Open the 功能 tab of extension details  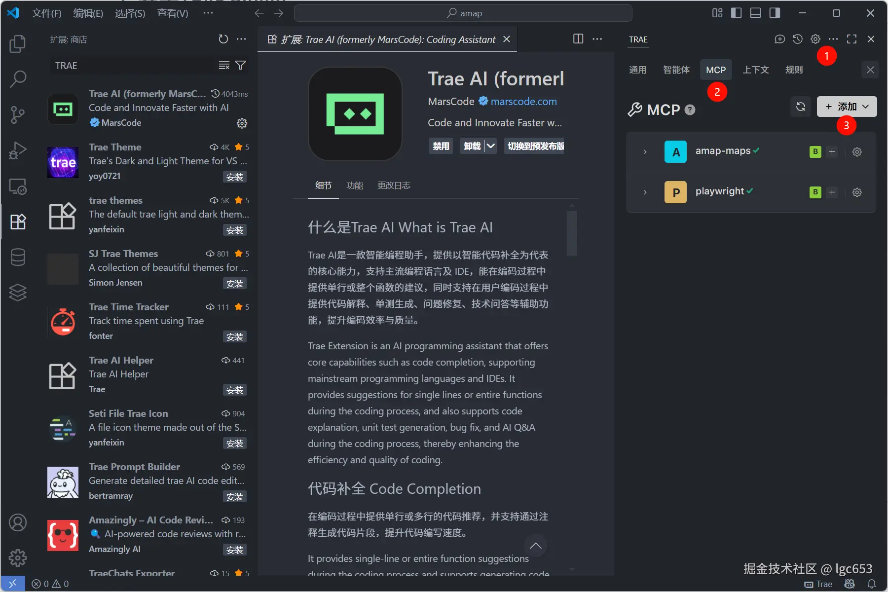[x=355, y=185]
